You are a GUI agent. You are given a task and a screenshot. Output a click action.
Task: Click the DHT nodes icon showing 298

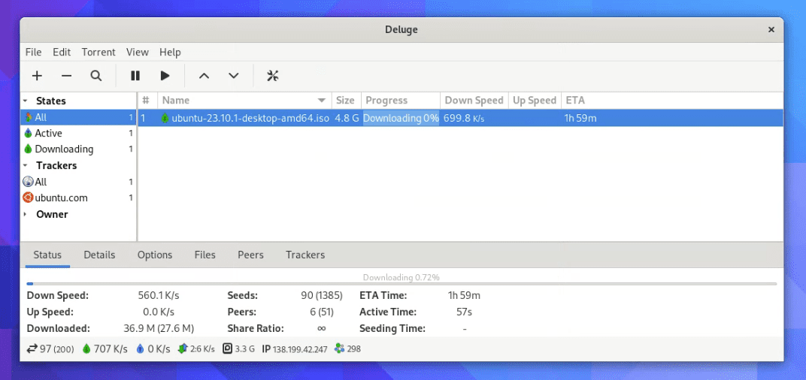(x=339, y=348)
